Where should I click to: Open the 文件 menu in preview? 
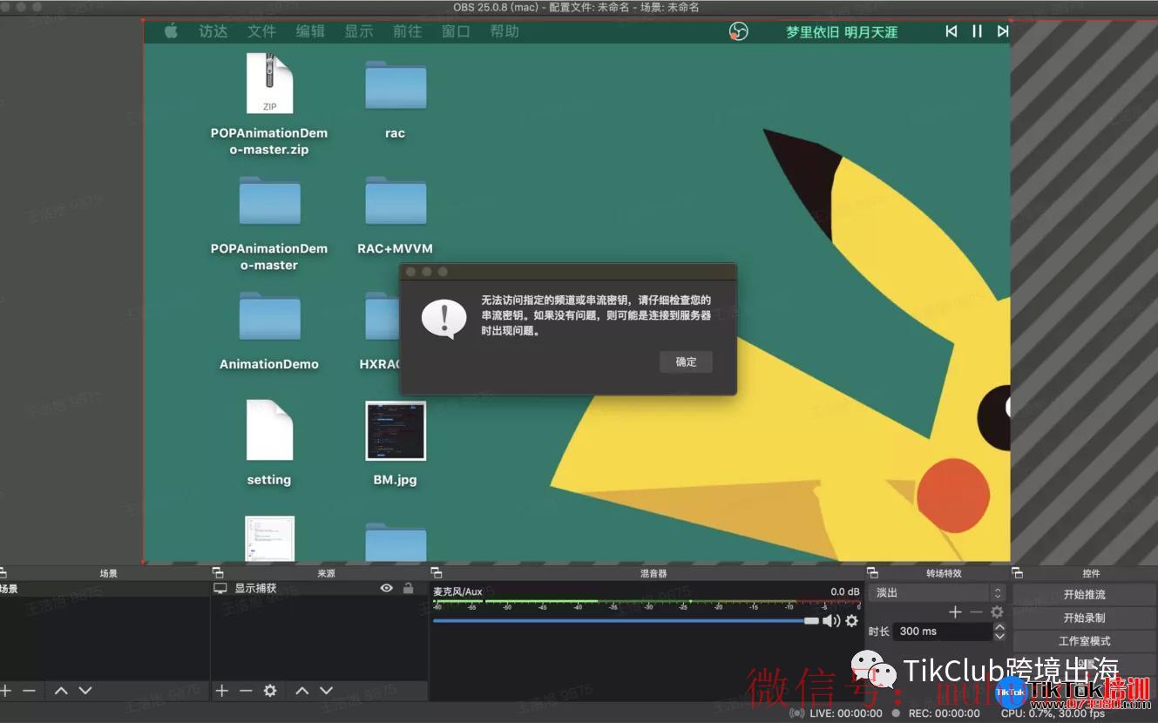(261, 31)
